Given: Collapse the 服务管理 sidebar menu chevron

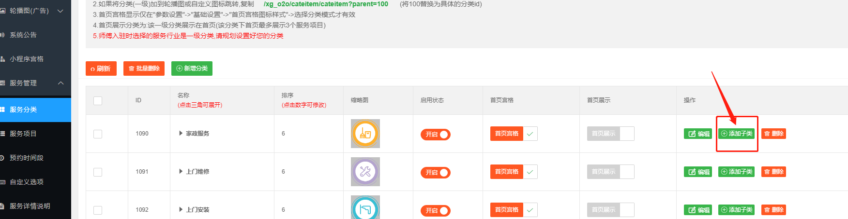Looking at the screenshot, I should click(x=61, y=83).
